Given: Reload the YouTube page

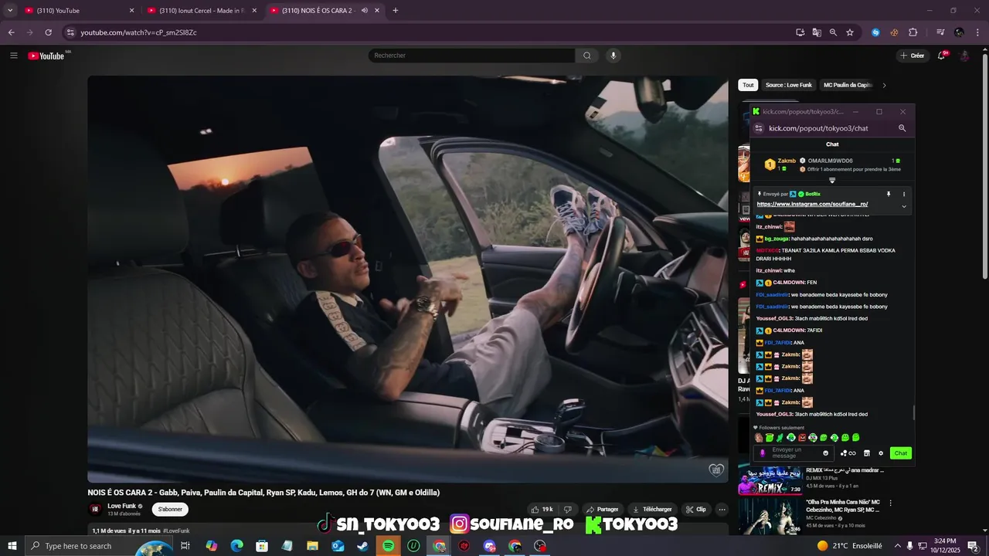Looking at the screenshot, I should (48, 32).
